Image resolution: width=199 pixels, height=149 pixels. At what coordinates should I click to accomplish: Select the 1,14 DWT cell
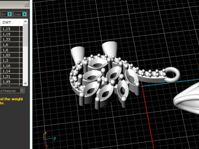[x=10, y=71]
